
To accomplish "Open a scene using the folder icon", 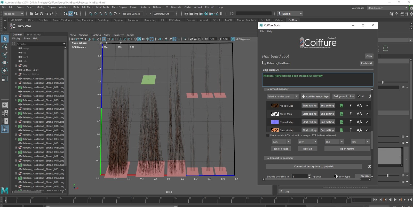I will click(36, 14).
